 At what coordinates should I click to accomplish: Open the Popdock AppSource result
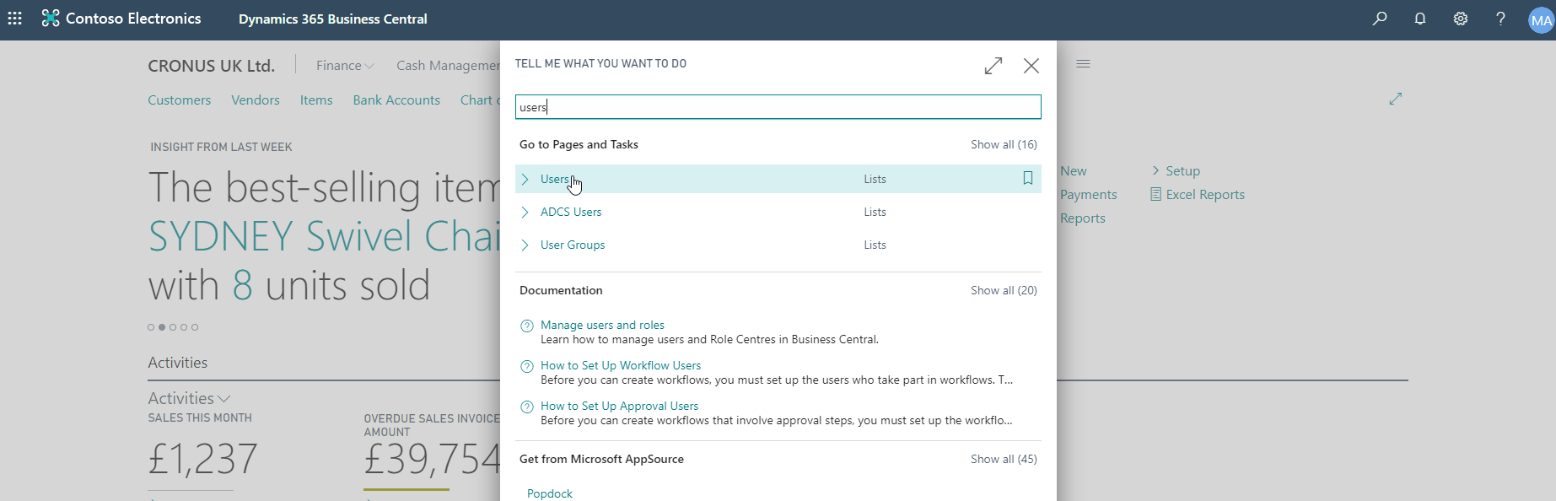[x=550, y=493]
